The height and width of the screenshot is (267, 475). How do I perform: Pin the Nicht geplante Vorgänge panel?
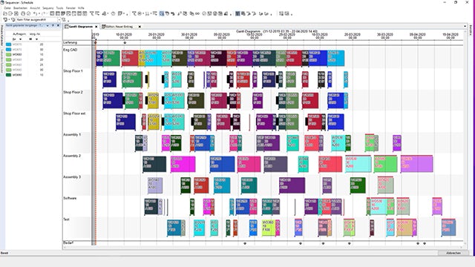point(53,26)
